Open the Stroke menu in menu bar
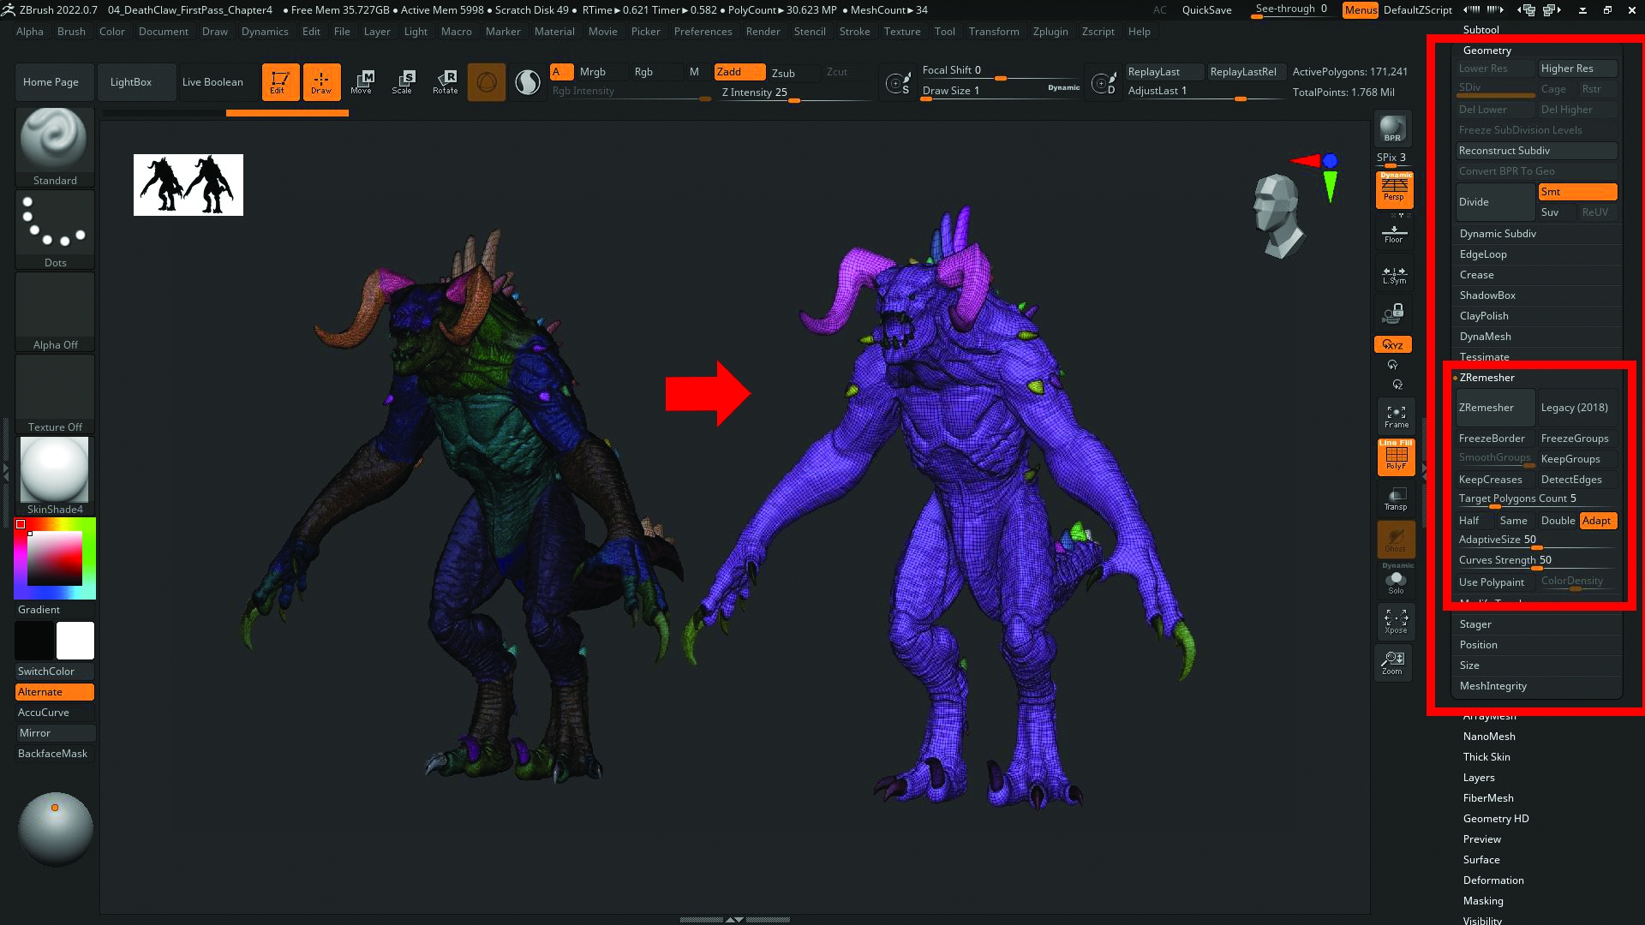Image resolution: width=1645 pixels, height=925 pixels. pyautogui.click(x=854, y=31)
